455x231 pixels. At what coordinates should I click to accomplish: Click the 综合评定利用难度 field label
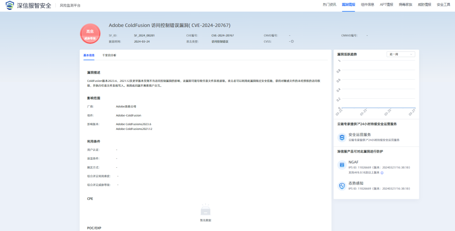pos(99,176)
